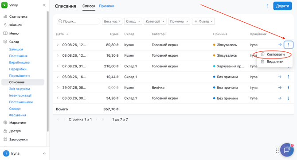
Task: Open arrow link for 09.08.26 row
Action: [x=280, y=45]
